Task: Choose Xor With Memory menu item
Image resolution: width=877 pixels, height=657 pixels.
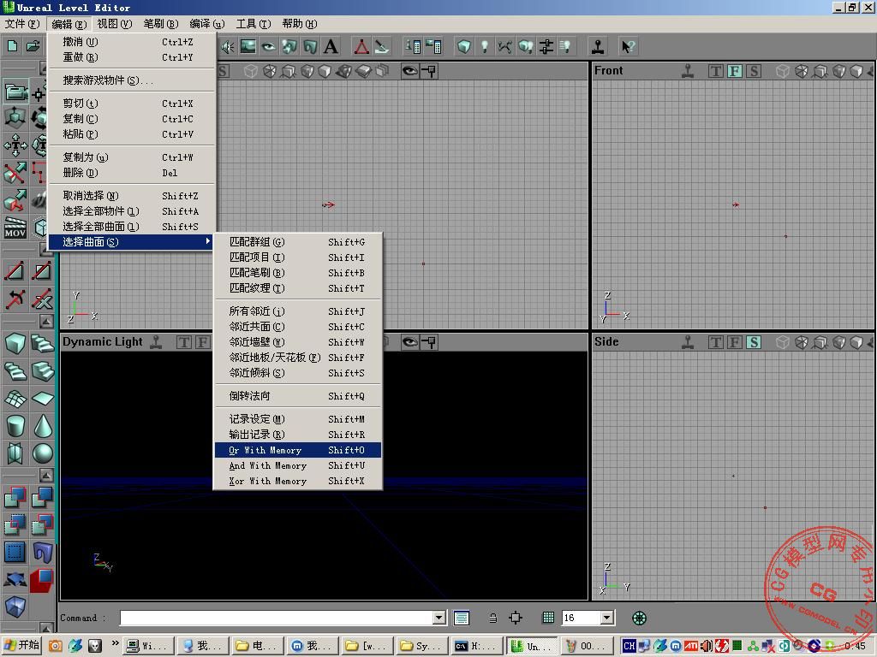Action: pyautogui.click(x=297, y=481)
